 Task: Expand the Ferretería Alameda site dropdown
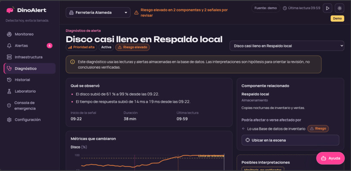pos(98,13)
